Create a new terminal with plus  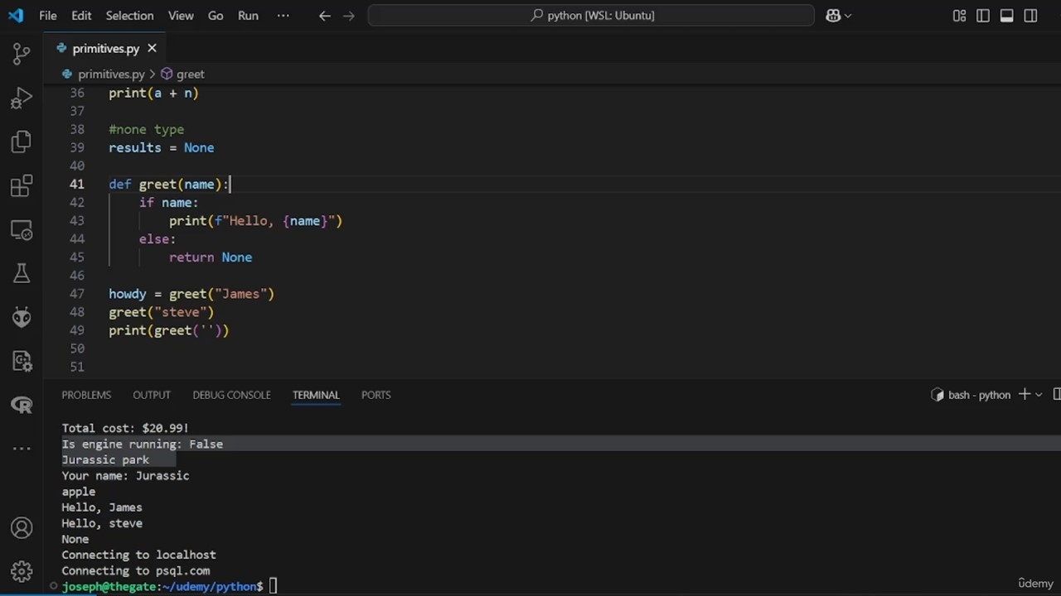1025,395
